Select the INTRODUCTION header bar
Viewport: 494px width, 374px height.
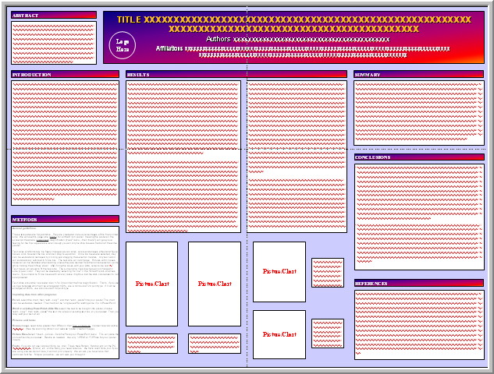pyautogui.click(x=65, y=75)
